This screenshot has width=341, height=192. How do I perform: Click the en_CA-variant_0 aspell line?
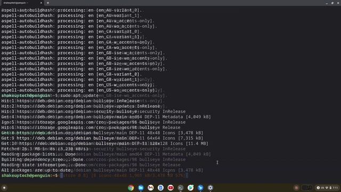(x=71, y=31)
